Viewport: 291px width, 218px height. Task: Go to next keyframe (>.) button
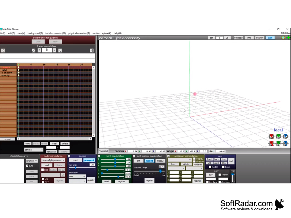60,50
